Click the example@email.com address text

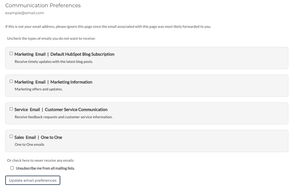pyautogui.click(x=24, y=13)
